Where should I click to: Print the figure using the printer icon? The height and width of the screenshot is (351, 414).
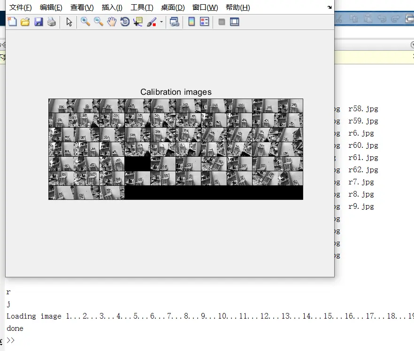point(52,22)
